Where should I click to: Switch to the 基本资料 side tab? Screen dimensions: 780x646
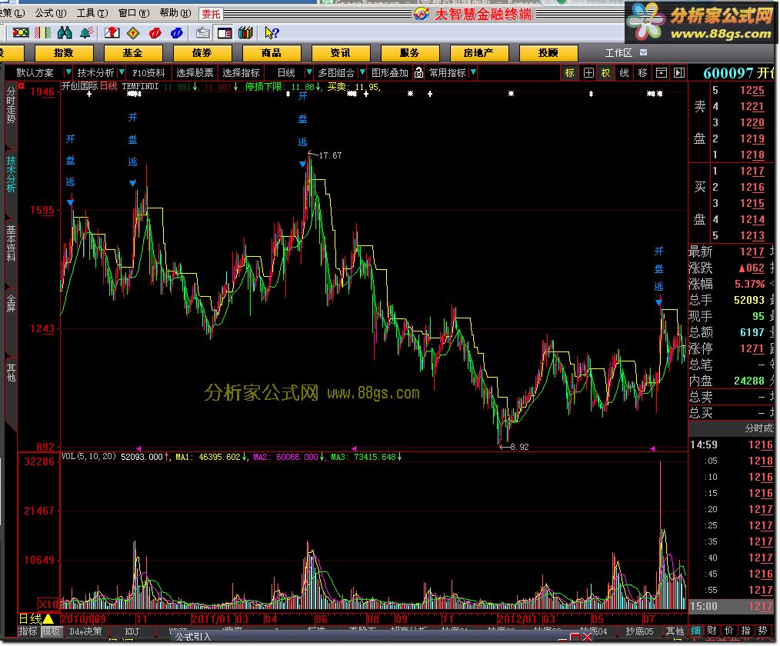11,244
